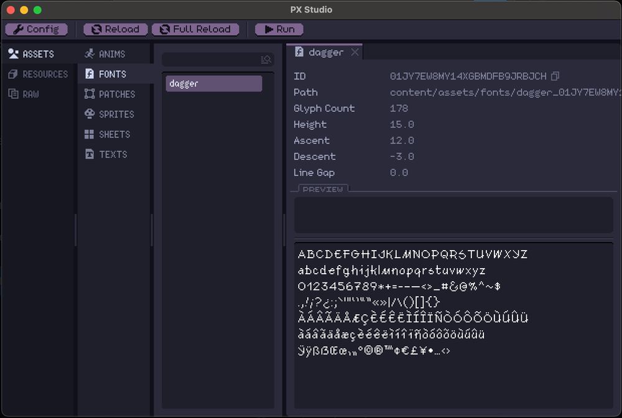Open the Config settings button
This screenshot has height=418, width=622.
coord(37,29)
